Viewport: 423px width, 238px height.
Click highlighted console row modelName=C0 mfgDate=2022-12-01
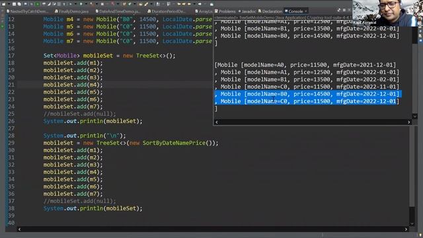click(307, 101)
